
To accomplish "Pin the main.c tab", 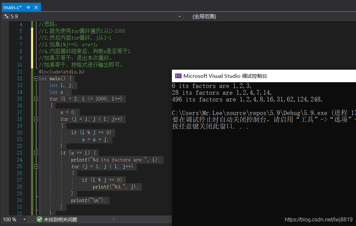I will click(x=28, y=7).
